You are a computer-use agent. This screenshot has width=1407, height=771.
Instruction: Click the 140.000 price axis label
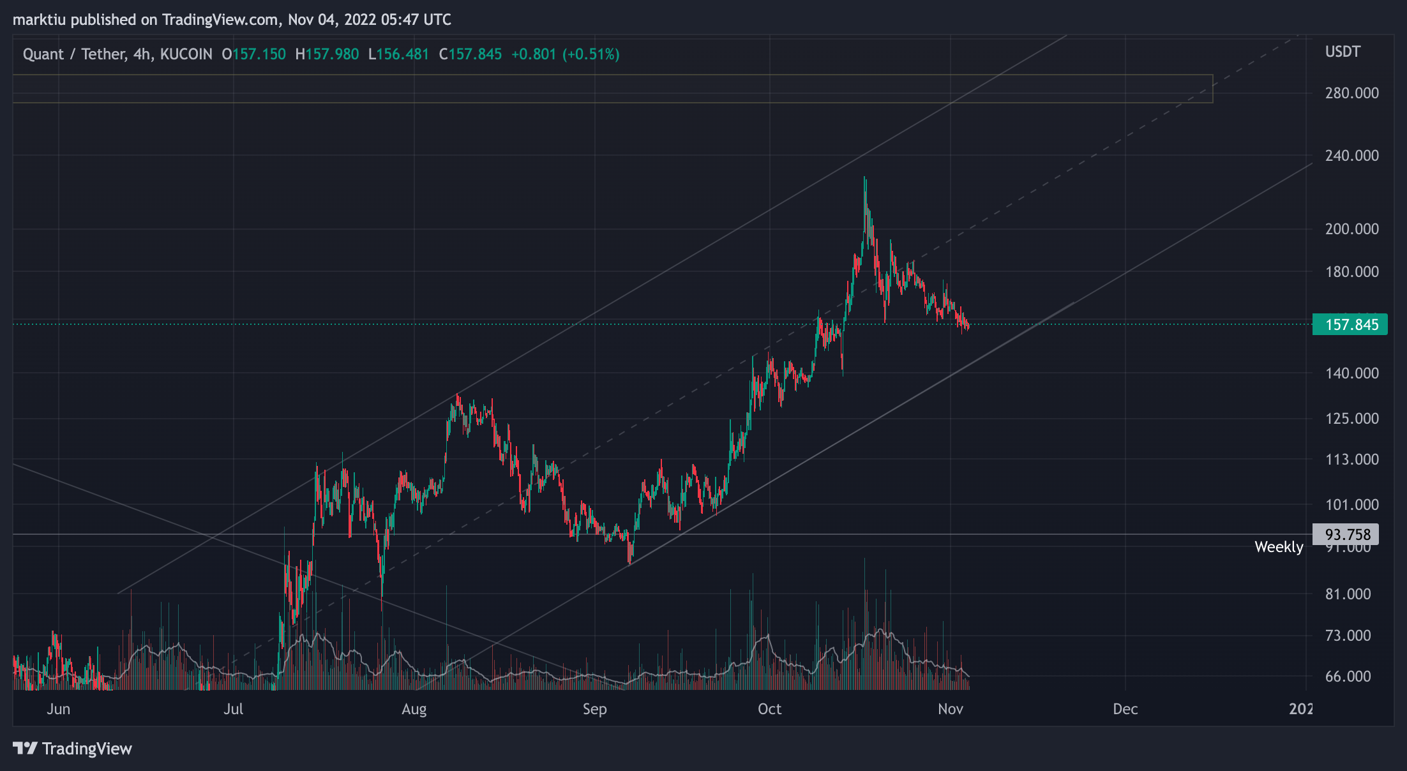coord(1352,373)
